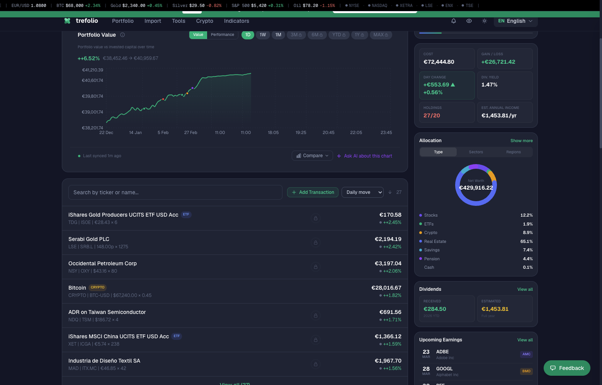
Task: Click the Stocks legend color dot
Action: click(420, 215)
